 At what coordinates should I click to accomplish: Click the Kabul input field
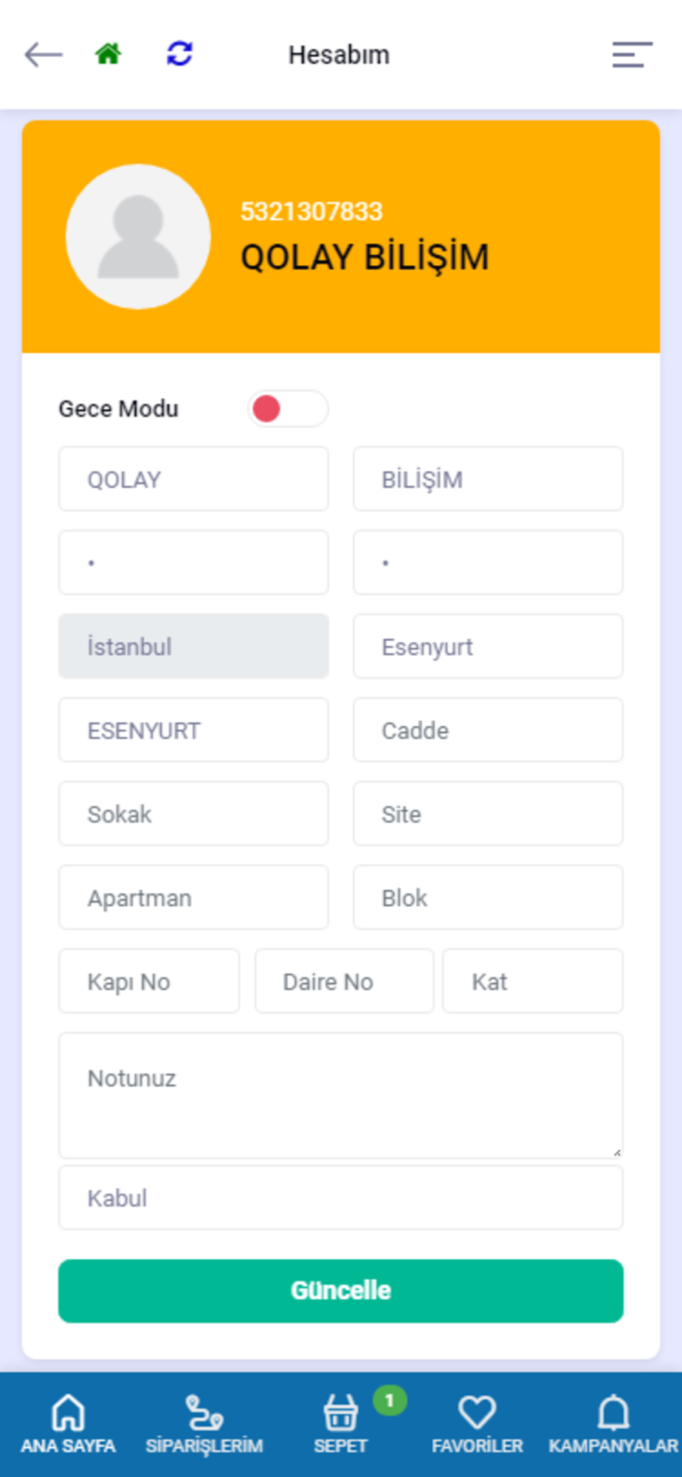341,1198
